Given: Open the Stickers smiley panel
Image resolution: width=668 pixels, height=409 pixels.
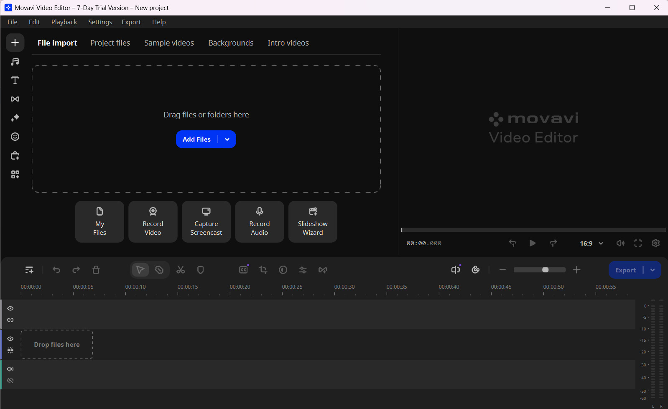Looking at the screenshot, I should tap(15, 137).
